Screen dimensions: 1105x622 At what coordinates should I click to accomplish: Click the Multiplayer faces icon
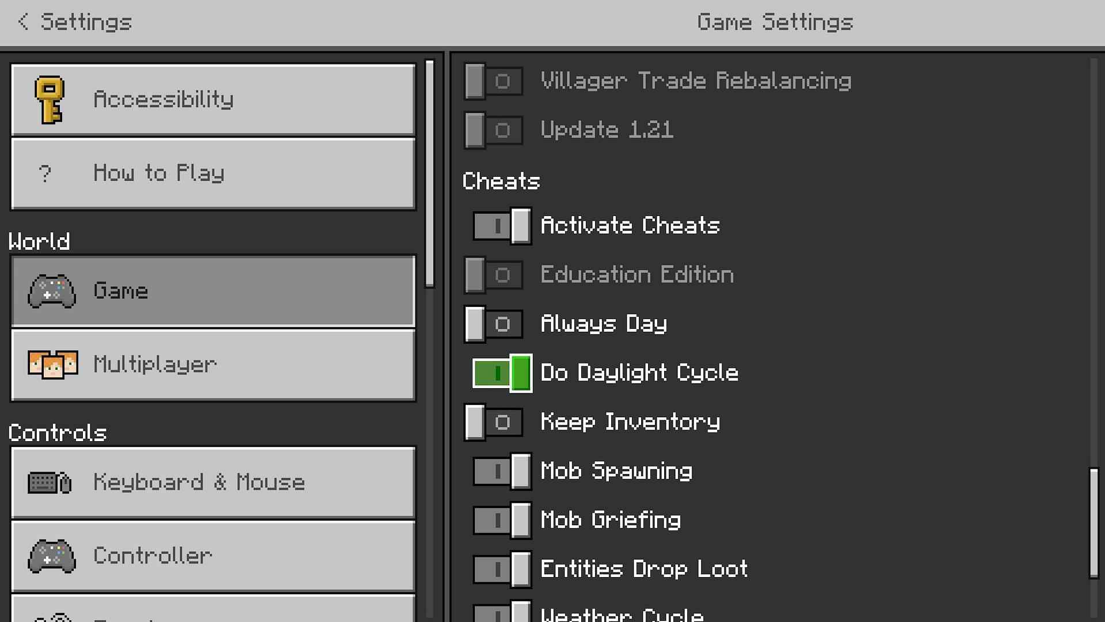click(52, 365)
